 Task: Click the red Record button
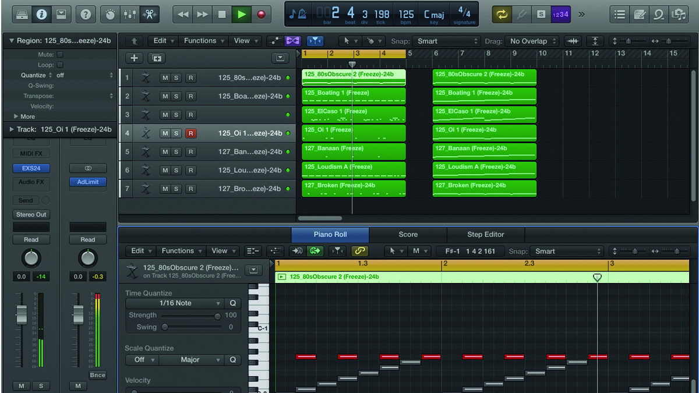pyautogui.click(x=261, y=15)
